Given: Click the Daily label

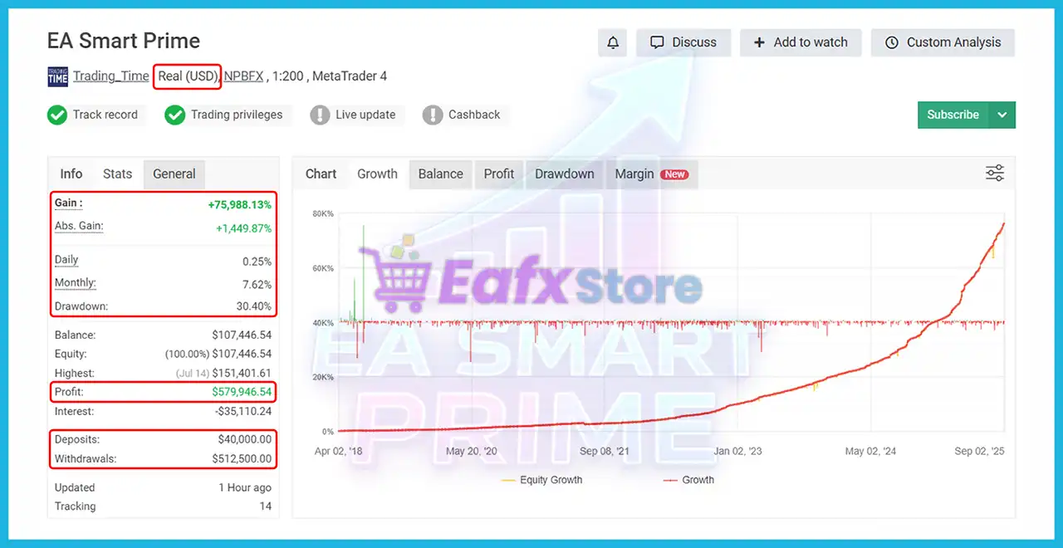Looking at the screenshot, I should click(66, 259).
